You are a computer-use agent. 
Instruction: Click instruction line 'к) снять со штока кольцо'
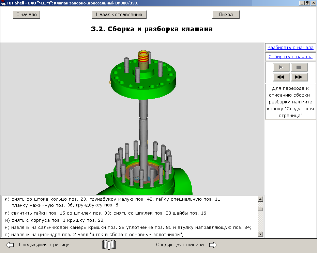tap(113, 202)
